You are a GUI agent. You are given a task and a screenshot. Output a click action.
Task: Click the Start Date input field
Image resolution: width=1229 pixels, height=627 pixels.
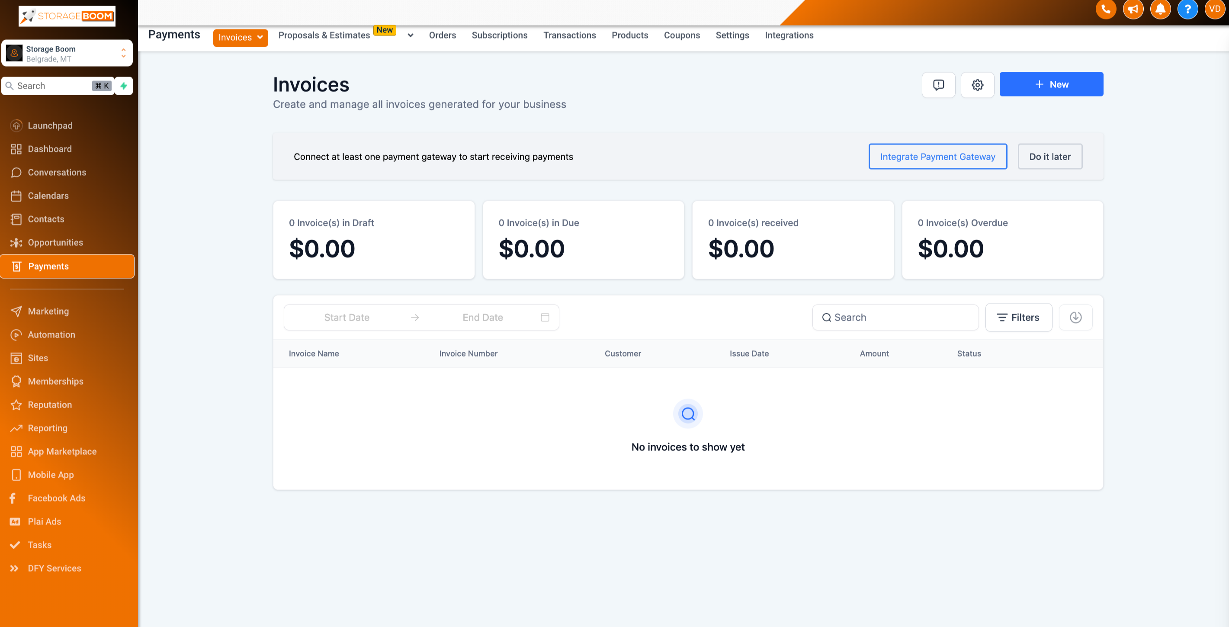(346, 317)
